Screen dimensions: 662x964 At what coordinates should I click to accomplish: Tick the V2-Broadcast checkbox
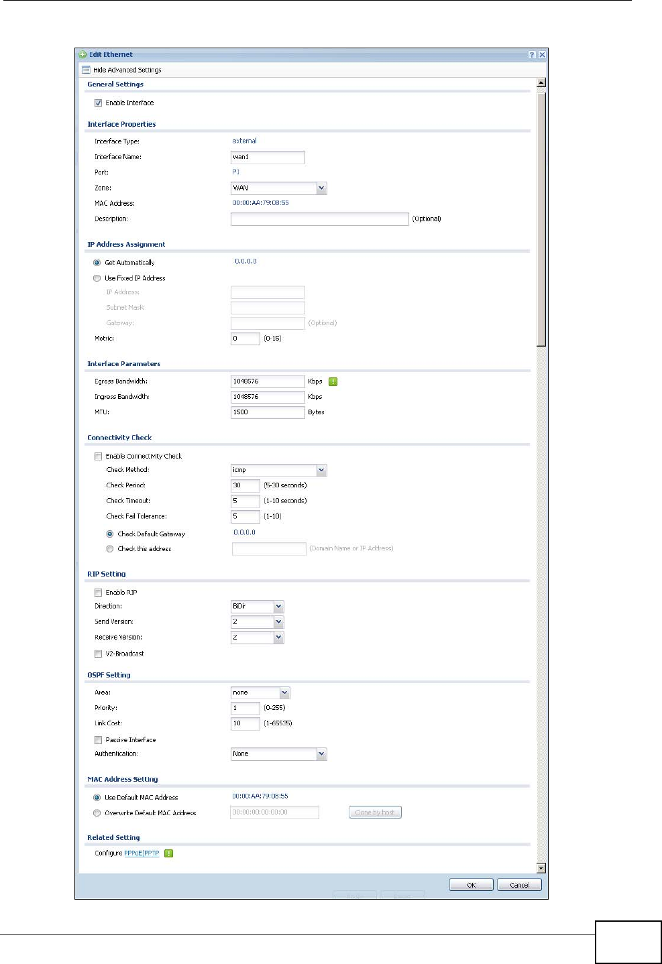pyautogui.click(x=99, y=654)
